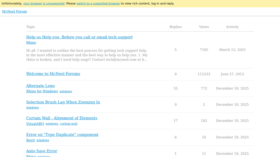Click windows tag under Alternate Logo
This screenshot has height=157, width=280.
coord(66,91)
